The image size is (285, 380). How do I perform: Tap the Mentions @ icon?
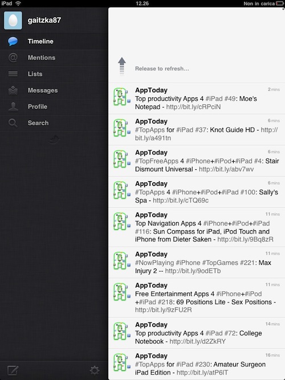[13, 58]
